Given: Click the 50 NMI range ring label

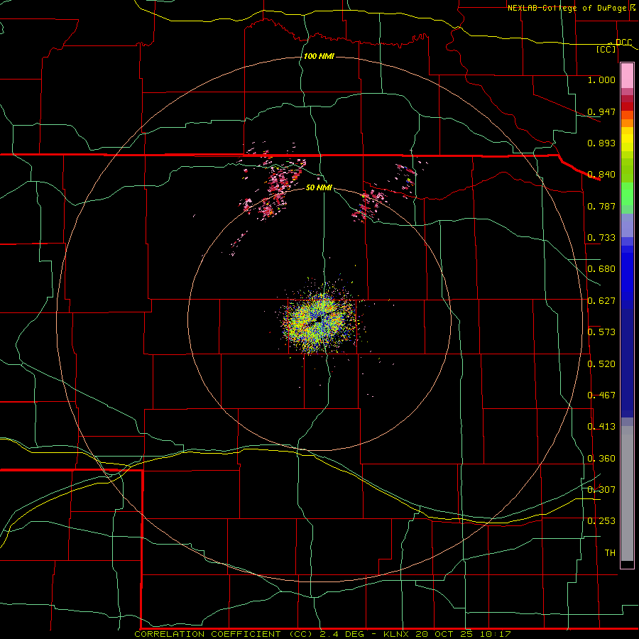Looking at the screenshot, I should [319, 187].
